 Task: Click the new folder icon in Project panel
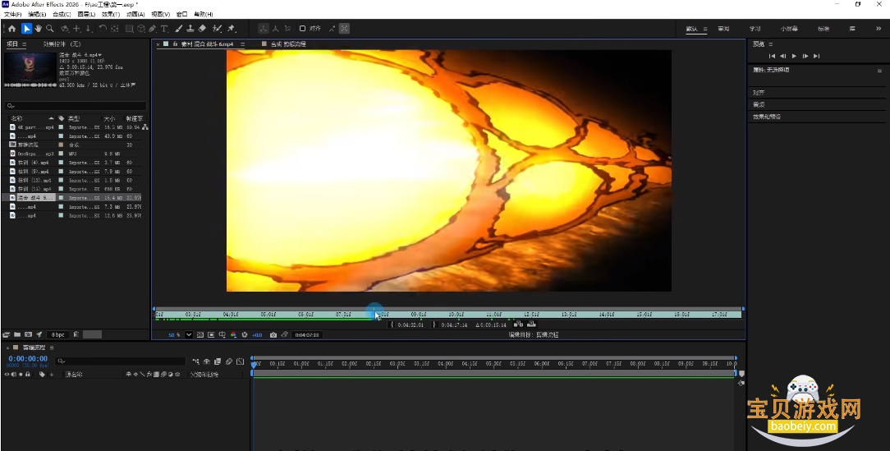(x=17, y=334)
